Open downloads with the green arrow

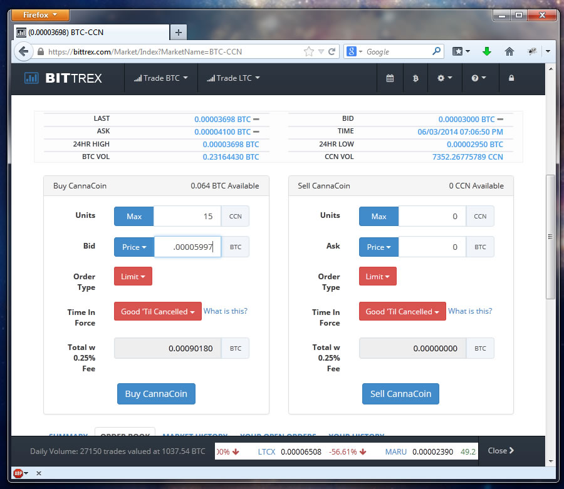(487, 51)
